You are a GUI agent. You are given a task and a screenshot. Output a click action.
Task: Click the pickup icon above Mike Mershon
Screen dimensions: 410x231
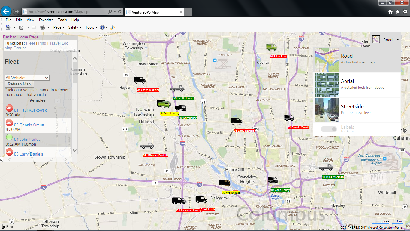pyautogui.click(x=326, y=167)
